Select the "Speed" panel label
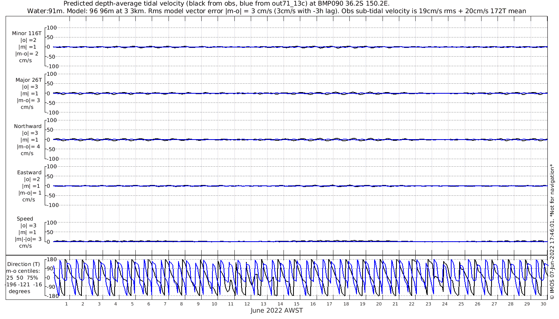 [x=25, y=219]
